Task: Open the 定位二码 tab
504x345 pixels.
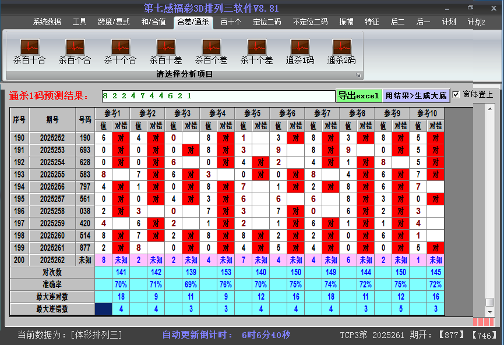Action: (x=267, y=22)
